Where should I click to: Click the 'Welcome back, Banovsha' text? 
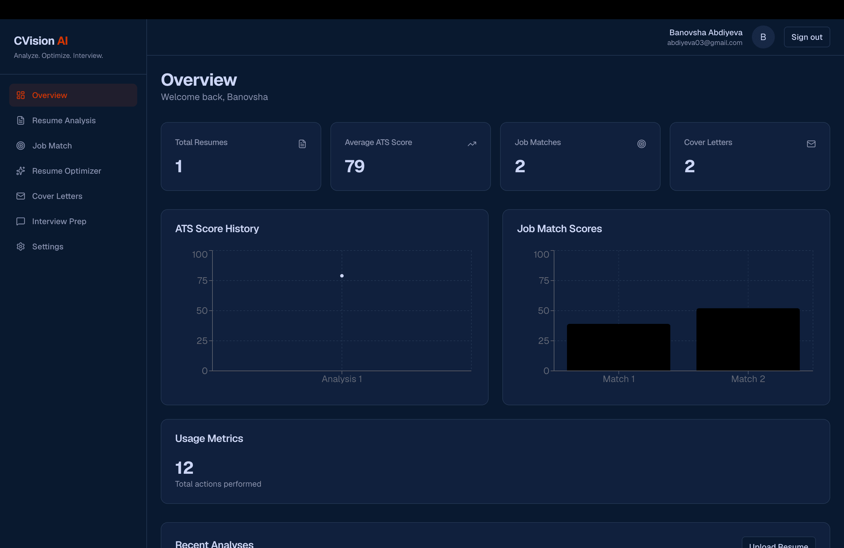(214, 97)
